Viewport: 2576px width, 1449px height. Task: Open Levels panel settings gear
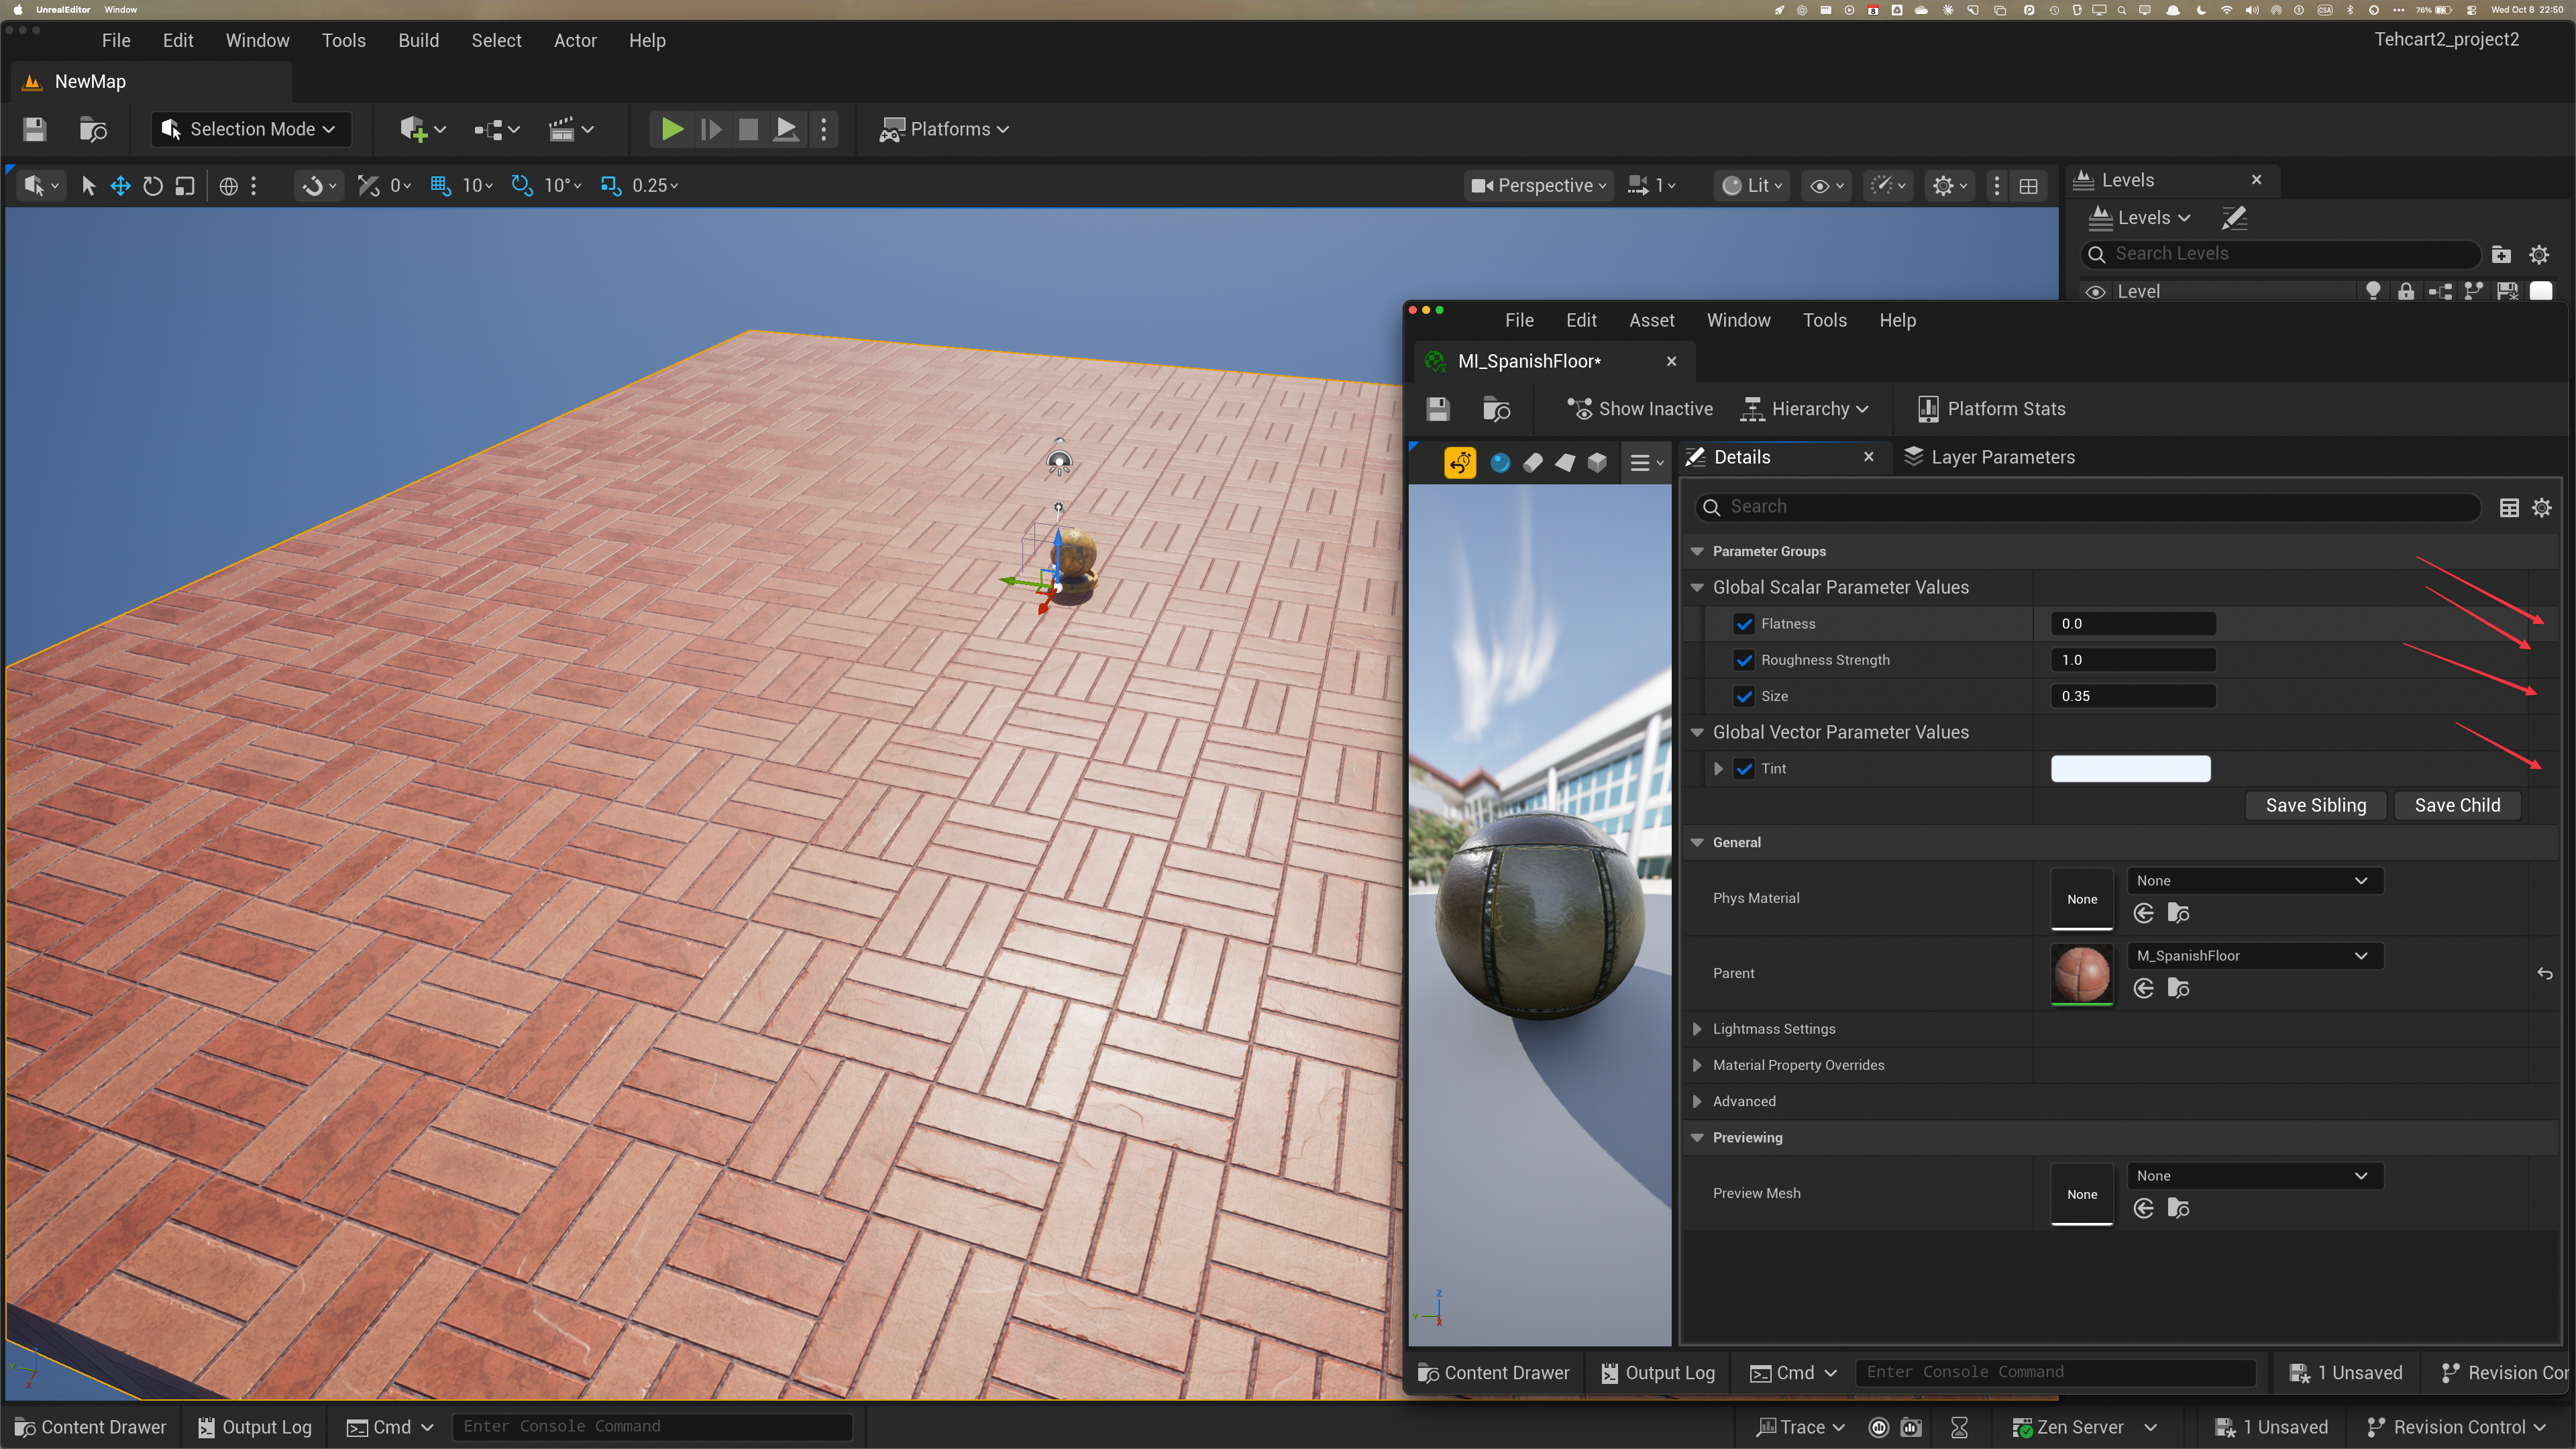click(x=2539, y=255)
